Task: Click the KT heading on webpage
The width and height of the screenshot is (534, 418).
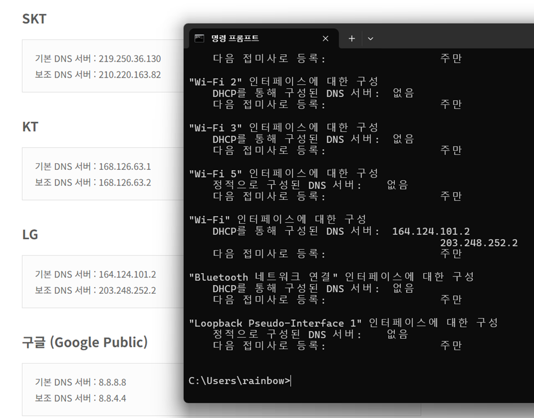Action: pos(30,127)
